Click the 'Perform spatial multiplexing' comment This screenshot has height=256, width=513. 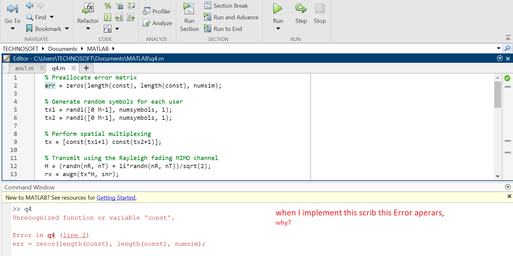tap(98, 134)
